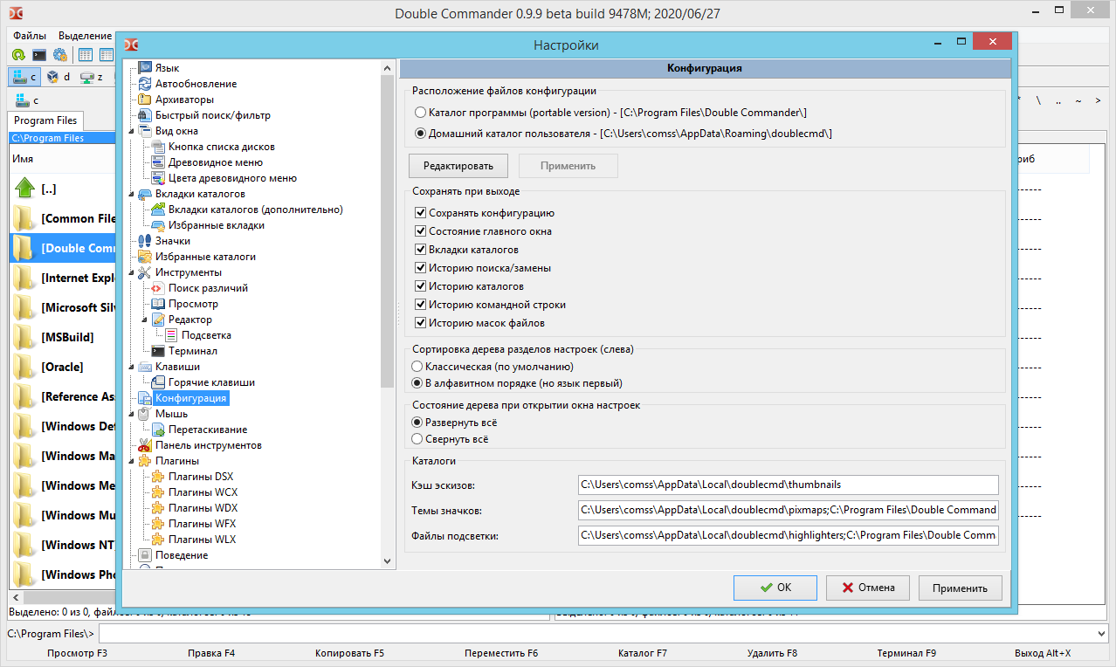This screenshot has height=667, width=1116.
Task: Click the Автообновление refresh icon
Action: pos(145,84)
